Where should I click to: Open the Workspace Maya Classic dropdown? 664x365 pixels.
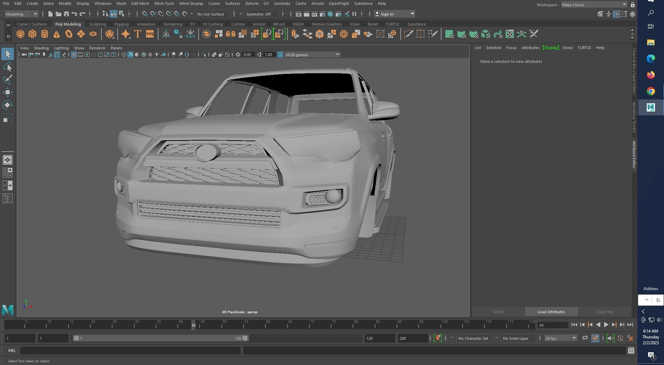point(594,4)
